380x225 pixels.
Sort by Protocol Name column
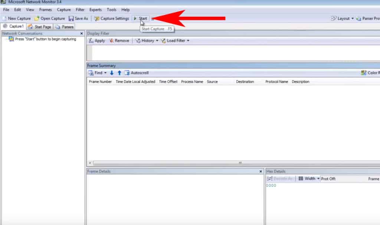tap(276, 82)
